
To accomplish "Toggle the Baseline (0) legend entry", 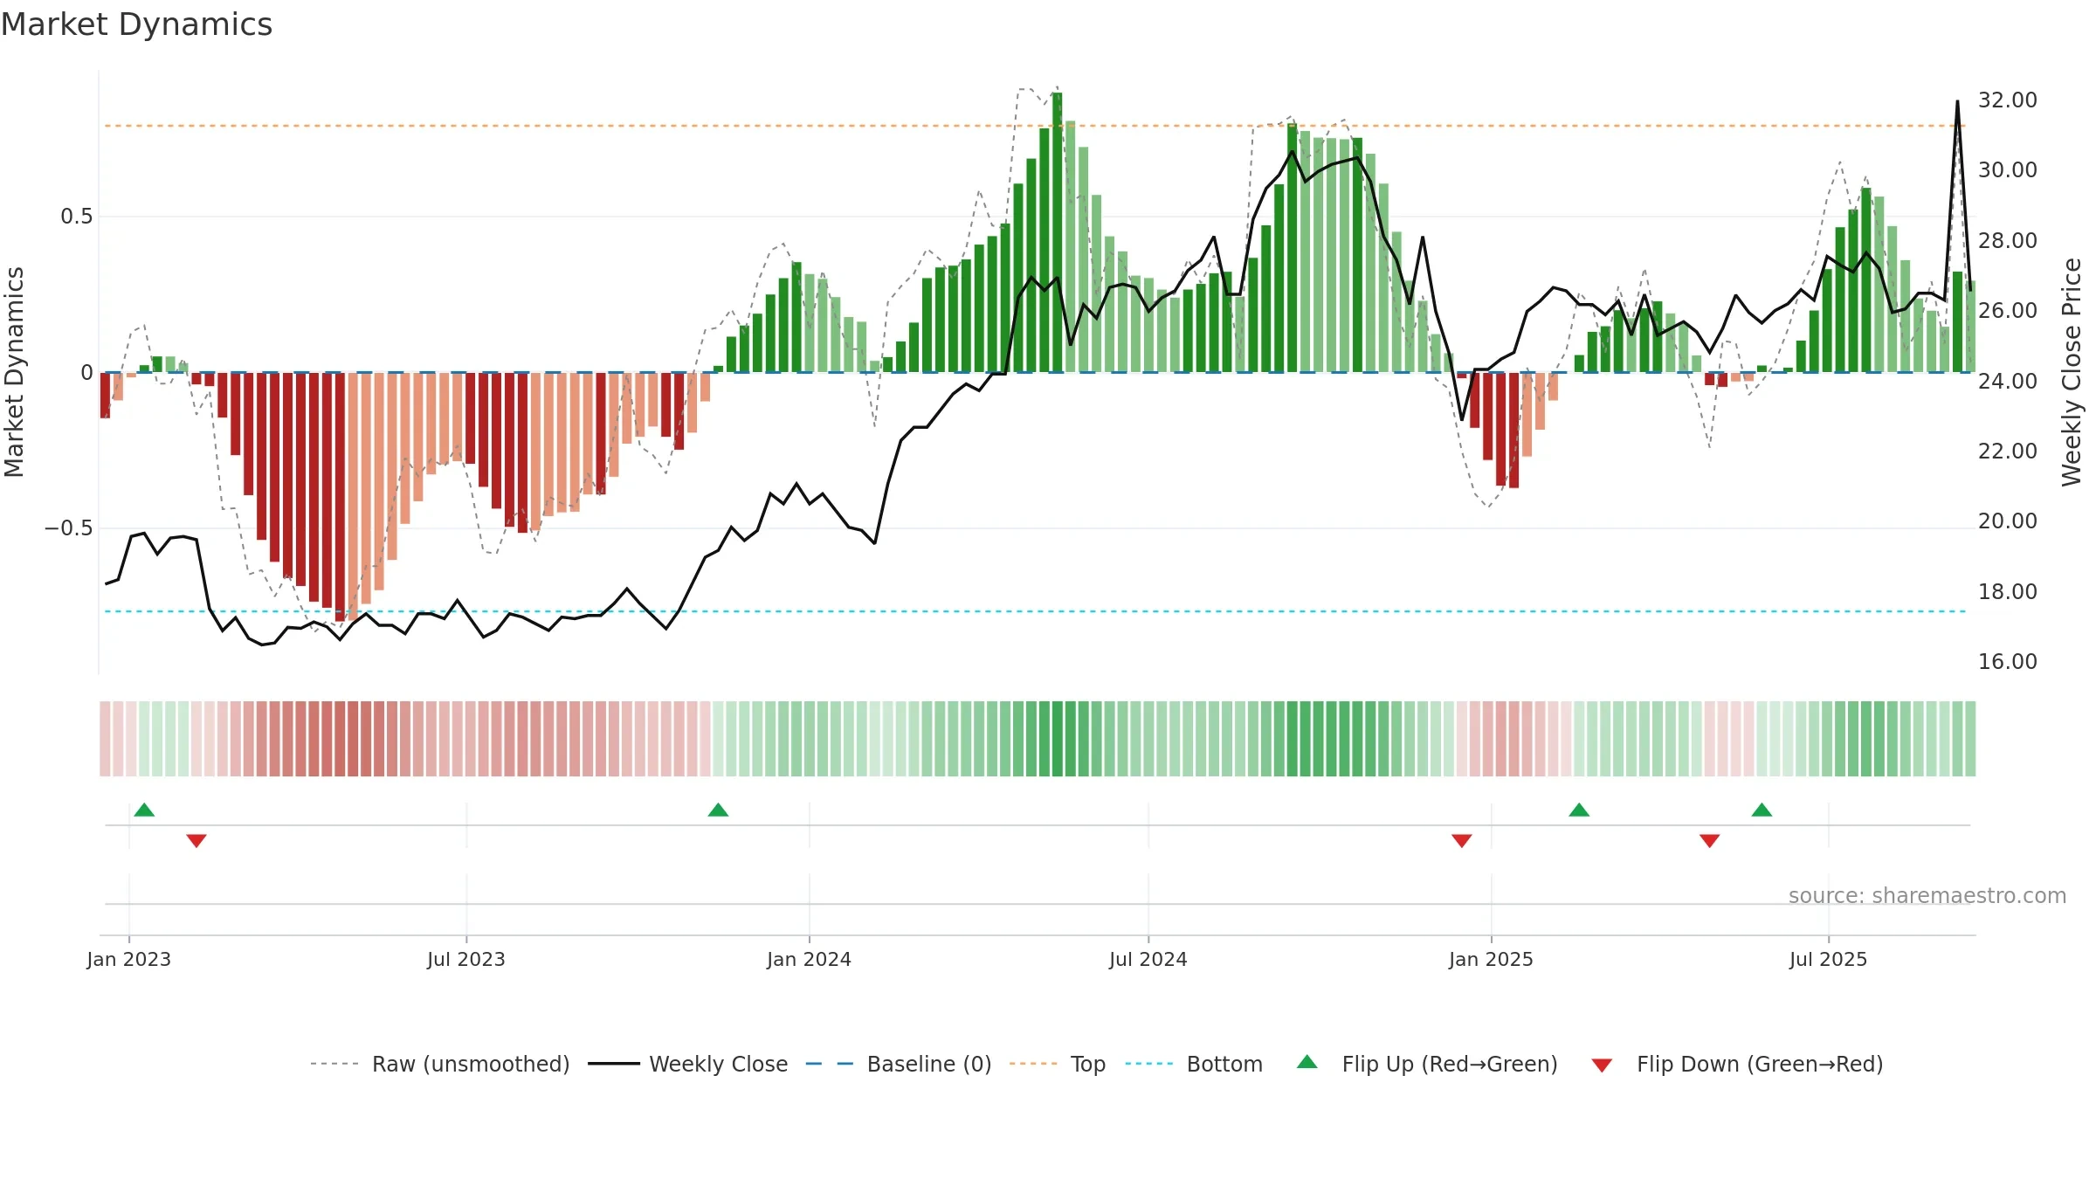I will tap(899, 1064).
